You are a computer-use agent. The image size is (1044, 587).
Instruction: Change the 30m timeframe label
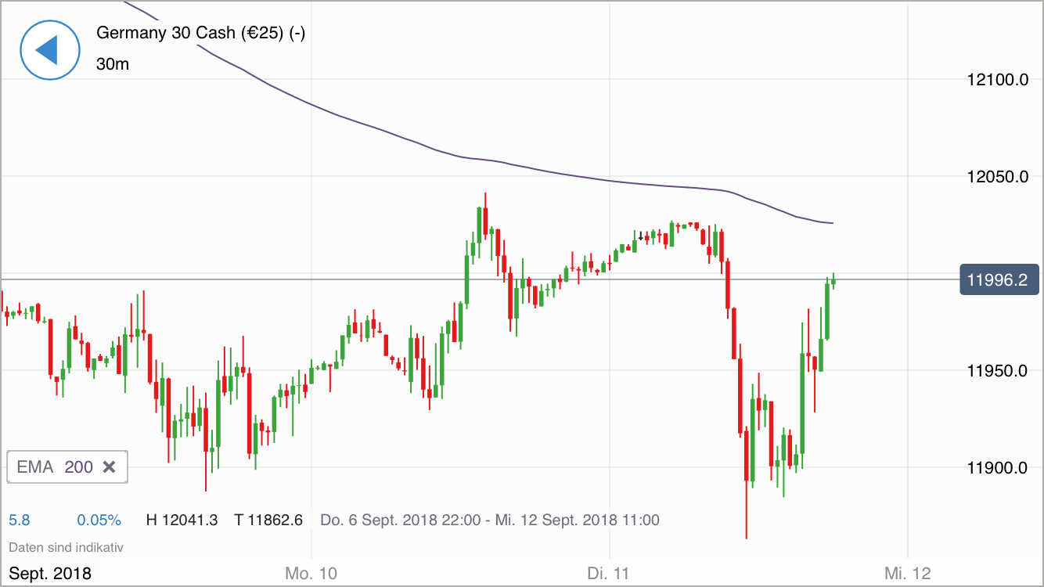pos(113,64)
